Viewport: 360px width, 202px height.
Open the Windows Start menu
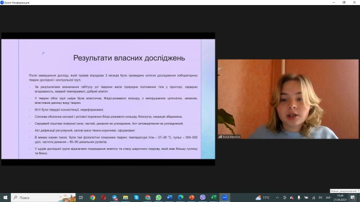coord(5,198)
